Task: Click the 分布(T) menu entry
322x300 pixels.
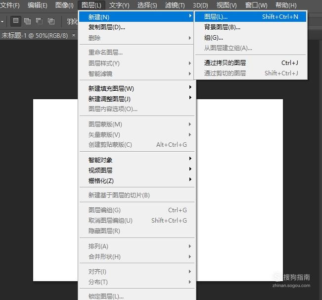Action: pos(136,282)
